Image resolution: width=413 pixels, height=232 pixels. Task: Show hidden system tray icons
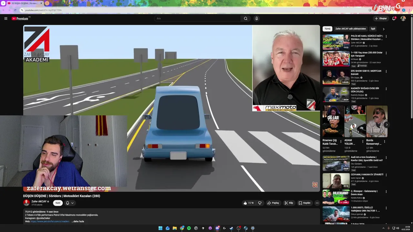tap(383, 228)
